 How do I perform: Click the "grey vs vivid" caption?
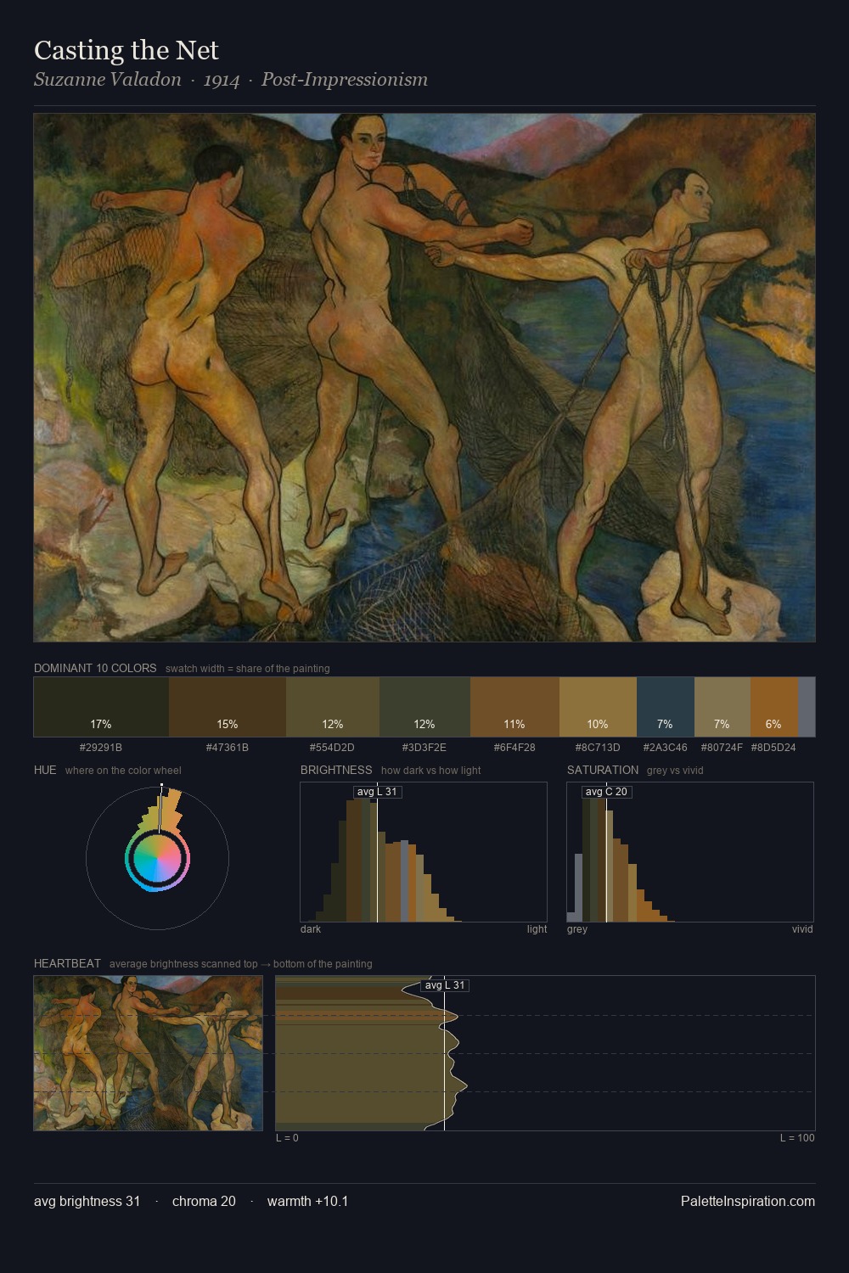[675, 771]
